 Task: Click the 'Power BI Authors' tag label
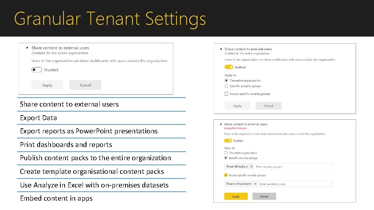pos(237,167)
